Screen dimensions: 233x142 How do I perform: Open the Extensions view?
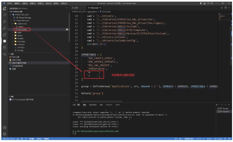[x=5, y=35]
